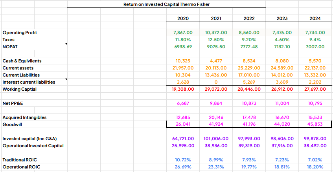This screenshot has width=333, height=172.
Task: Click interest liabilities value 5,269
Action: tap(249, 82)
